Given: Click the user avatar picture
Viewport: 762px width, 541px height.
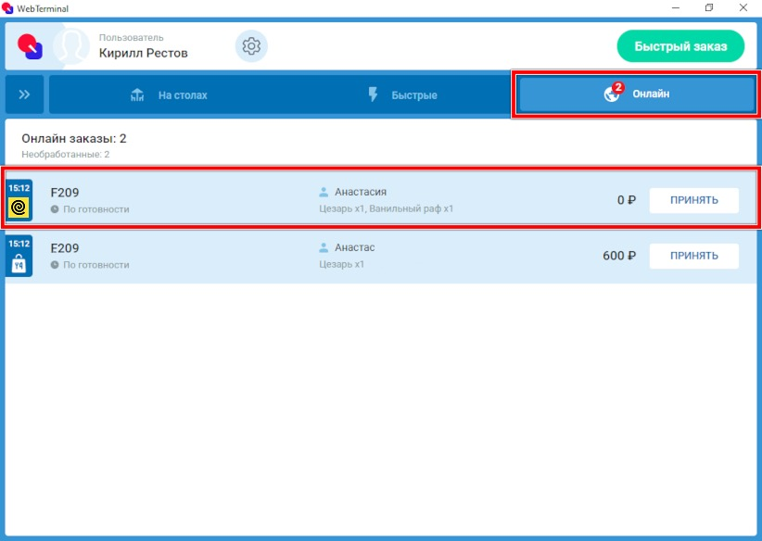Looking at the screenshot, I should pyautogui.click(x=71, y=46).
